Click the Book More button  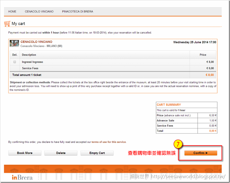coord(25,153)
